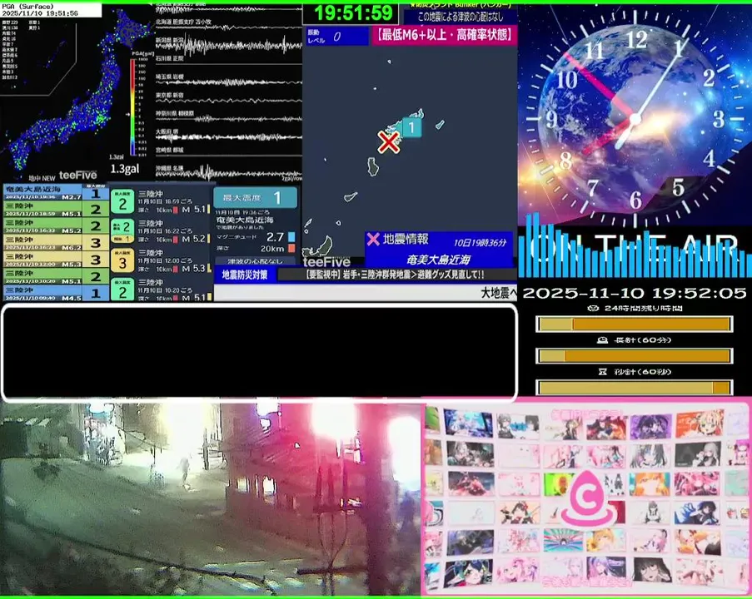Click the teal intensity 1 marker on Amami map
Screen dimensions: 752x599
(411, 127)
